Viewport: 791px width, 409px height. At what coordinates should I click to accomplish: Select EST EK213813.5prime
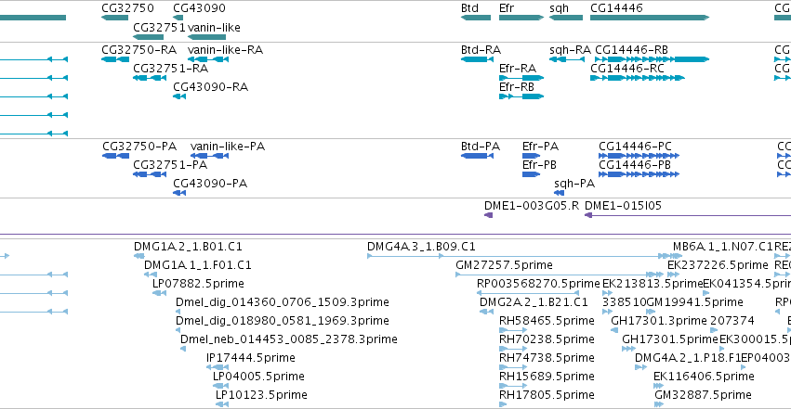coord(607,293)
